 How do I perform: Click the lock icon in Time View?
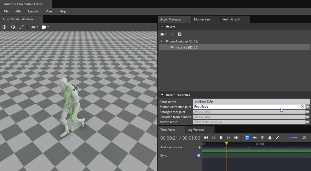point(270,138)
